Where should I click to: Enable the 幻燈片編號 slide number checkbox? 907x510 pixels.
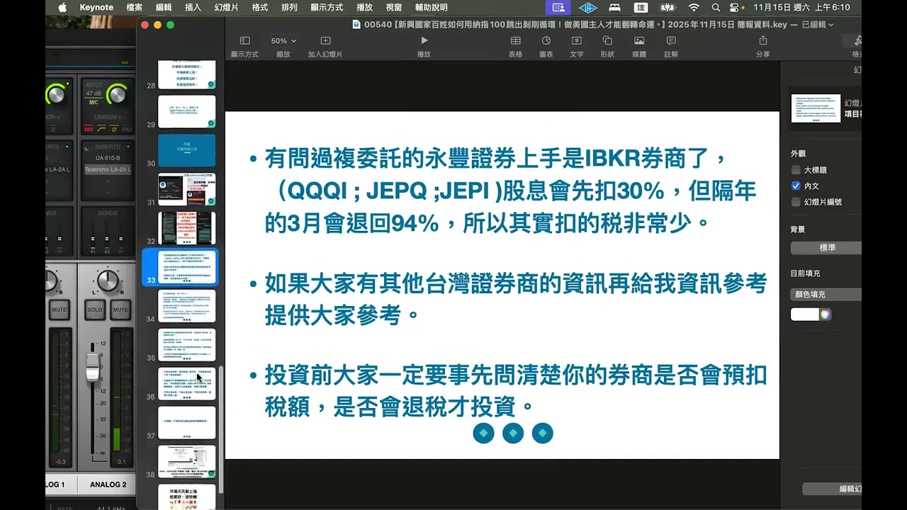coord(796,202)
